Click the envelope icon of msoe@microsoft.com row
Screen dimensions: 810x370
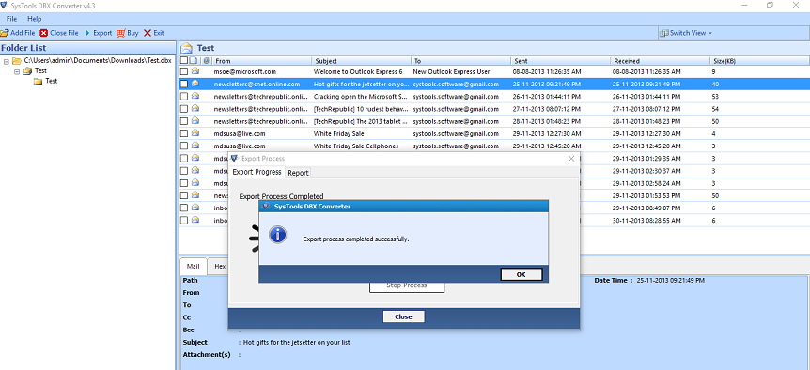point(195,71)
